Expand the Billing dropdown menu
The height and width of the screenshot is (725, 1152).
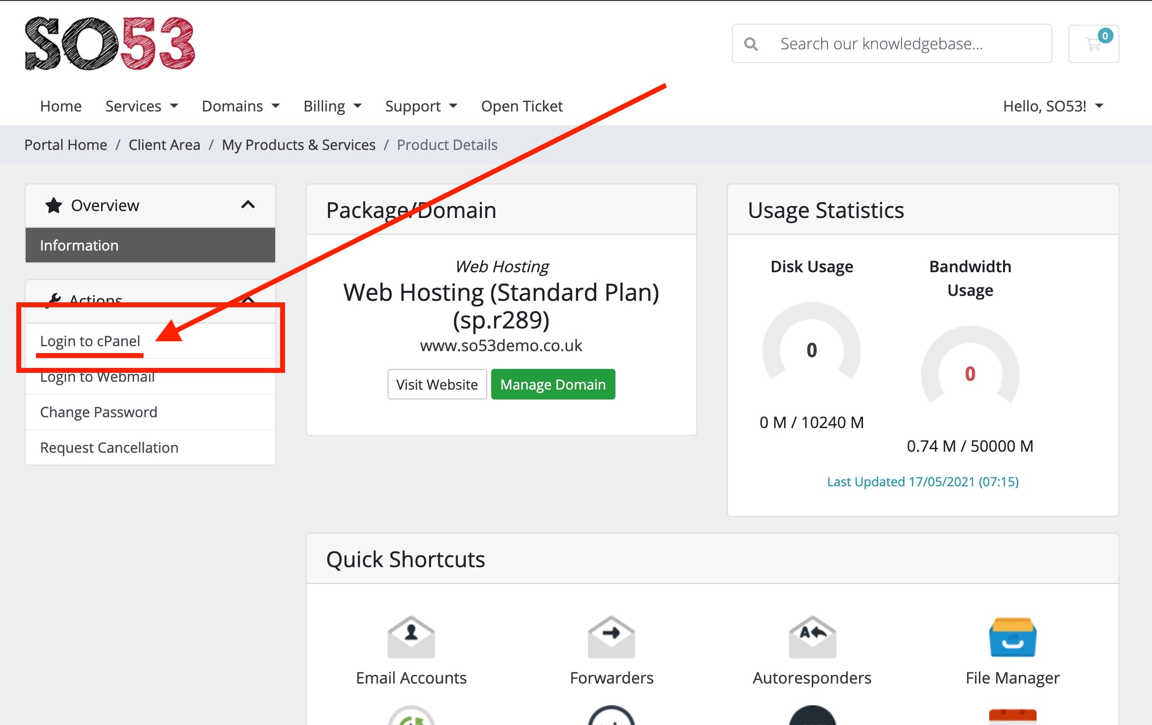332,106
